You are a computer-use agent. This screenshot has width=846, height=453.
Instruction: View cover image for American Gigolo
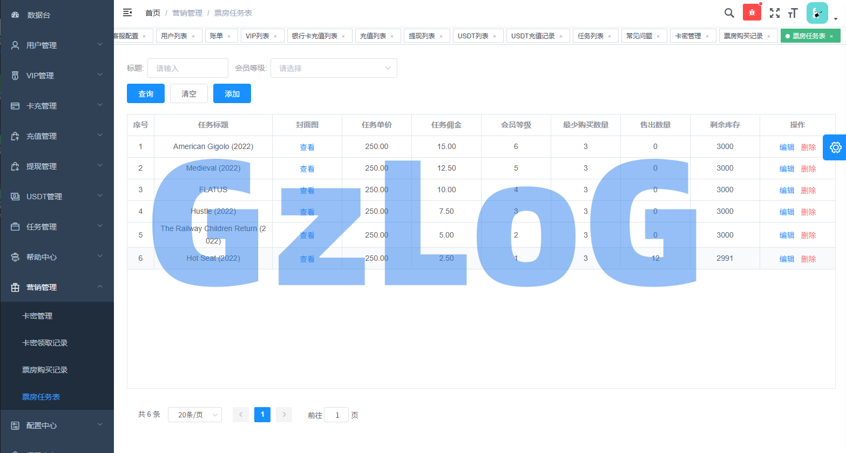(x=307, y=147)
